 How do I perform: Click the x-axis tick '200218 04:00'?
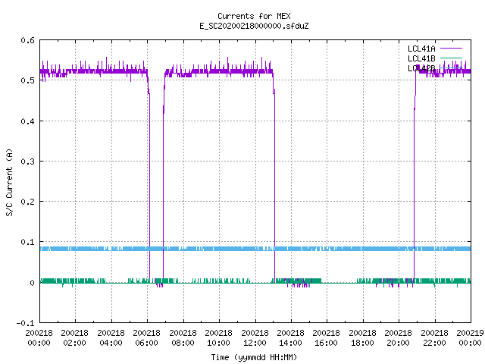(x=111, y=337)
